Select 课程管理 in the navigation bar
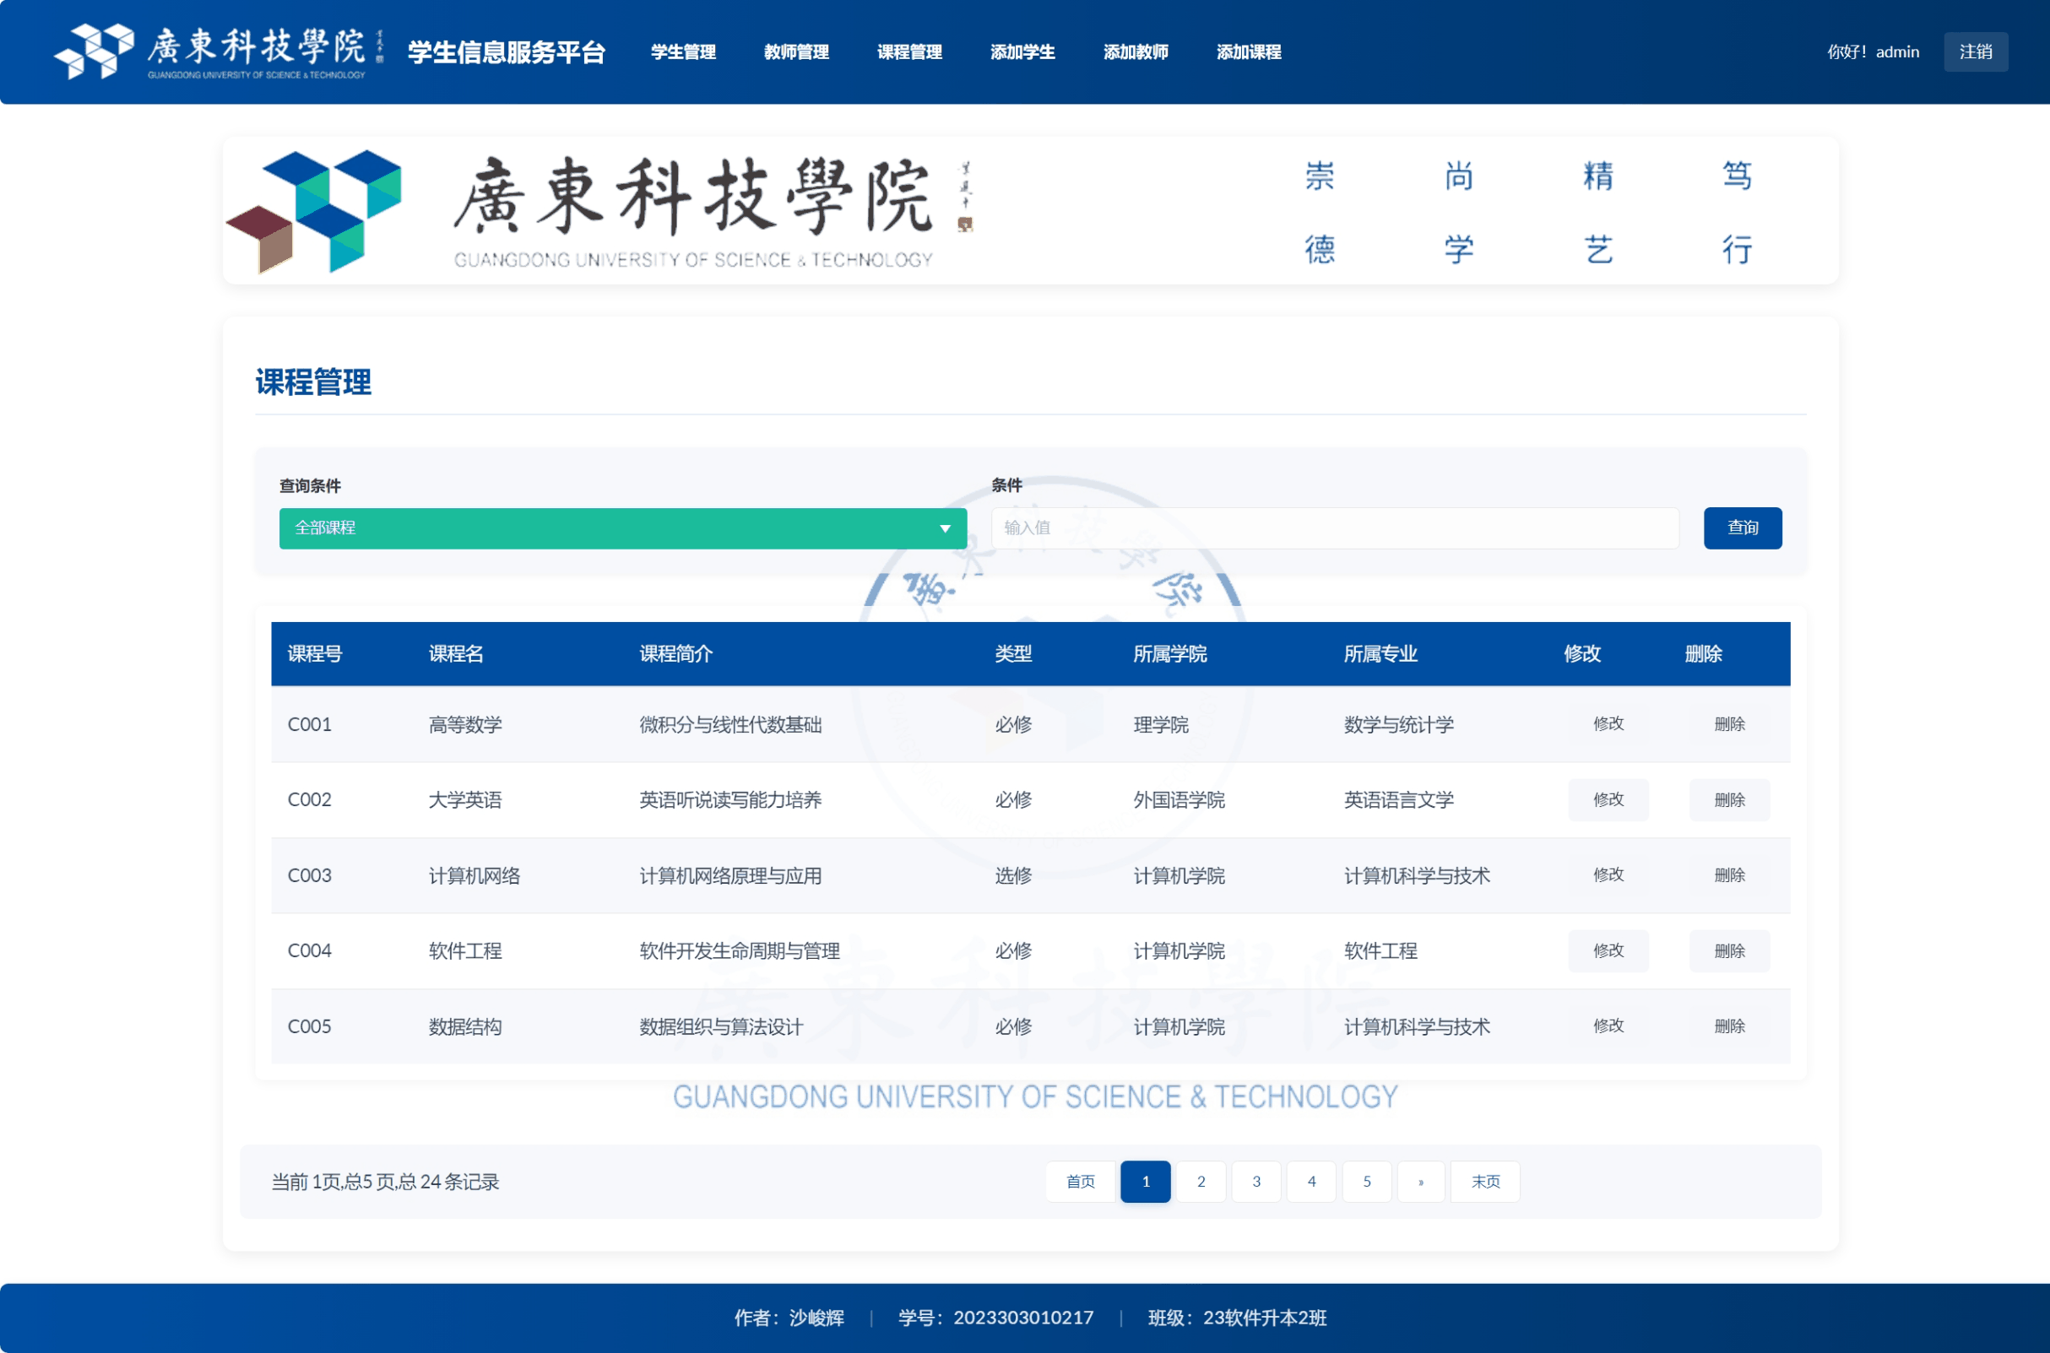 click(908, 51)
